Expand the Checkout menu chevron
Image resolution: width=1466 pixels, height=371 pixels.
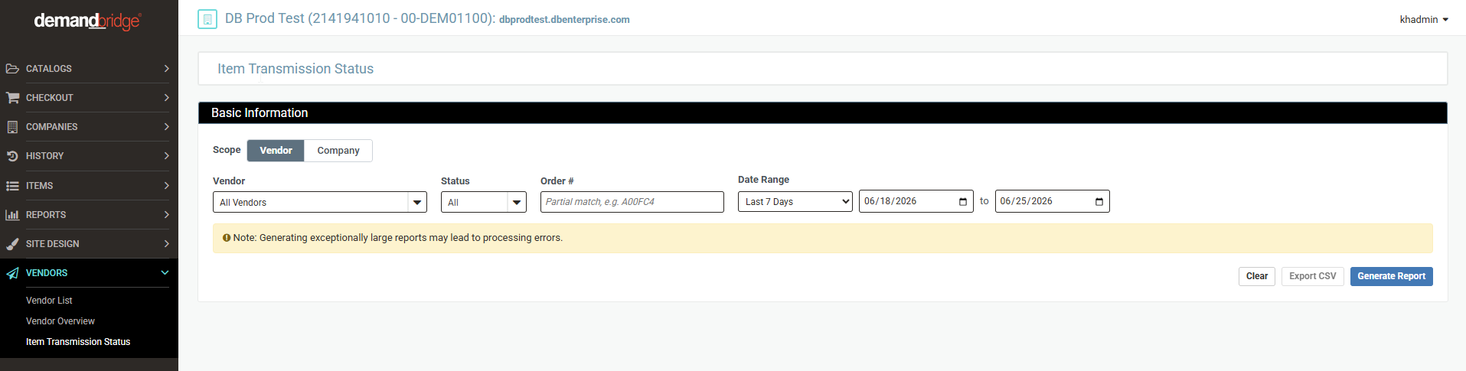[166, 98]
